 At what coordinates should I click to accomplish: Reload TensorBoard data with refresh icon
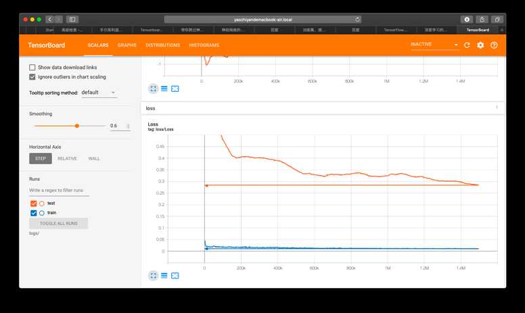pyautogui.click(x=467, y=45)
